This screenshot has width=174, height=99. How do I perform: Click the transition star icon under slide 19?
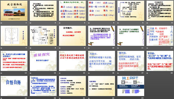[x=1, y=98]
